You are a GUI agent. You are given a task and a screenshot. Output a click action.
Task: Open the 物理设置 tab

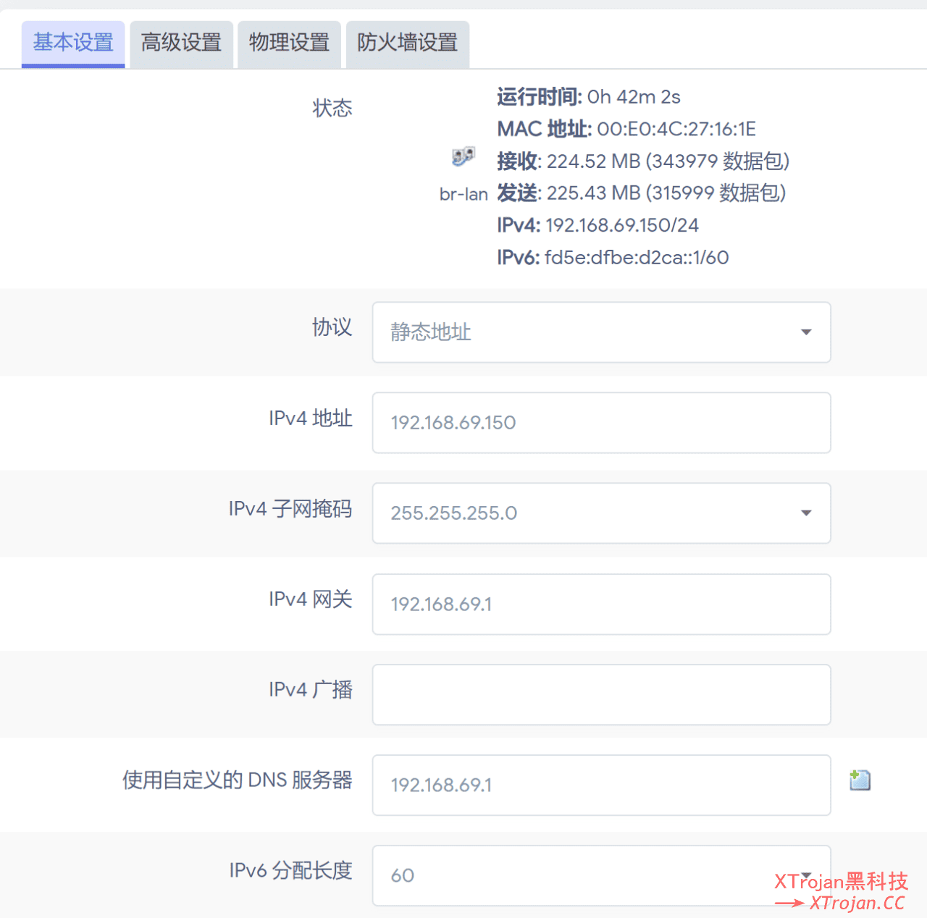pos(289,43)
